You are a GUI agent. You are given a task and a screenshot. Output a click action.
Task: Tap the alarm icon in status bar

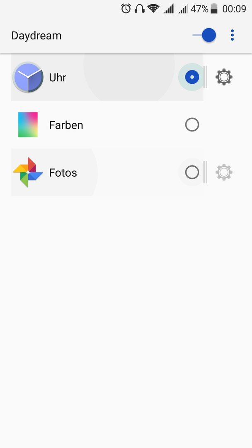coord(126,9)
